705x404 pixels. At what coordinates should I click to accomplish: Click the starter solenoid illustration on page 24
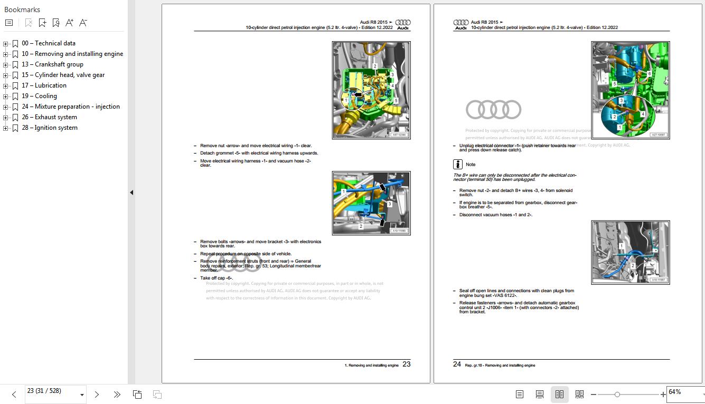631,90
